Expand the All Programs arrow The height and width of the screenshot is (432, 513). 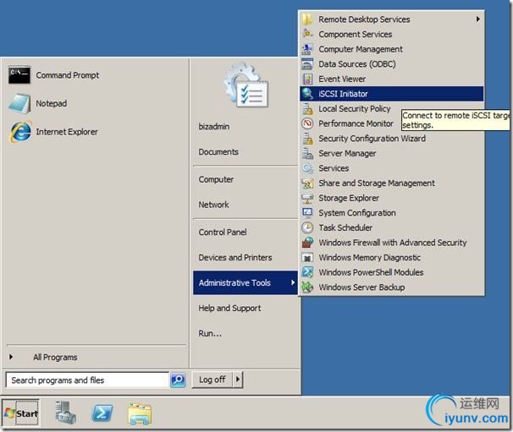click(x=11, y=357)
